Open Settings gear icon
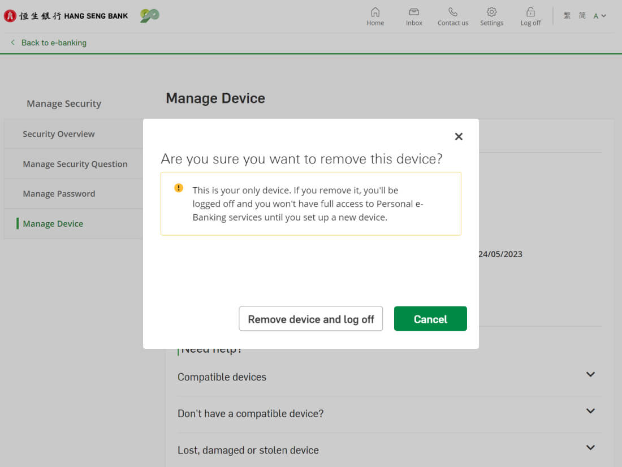This screenshot has width=622, height=467. coord(491,12)
